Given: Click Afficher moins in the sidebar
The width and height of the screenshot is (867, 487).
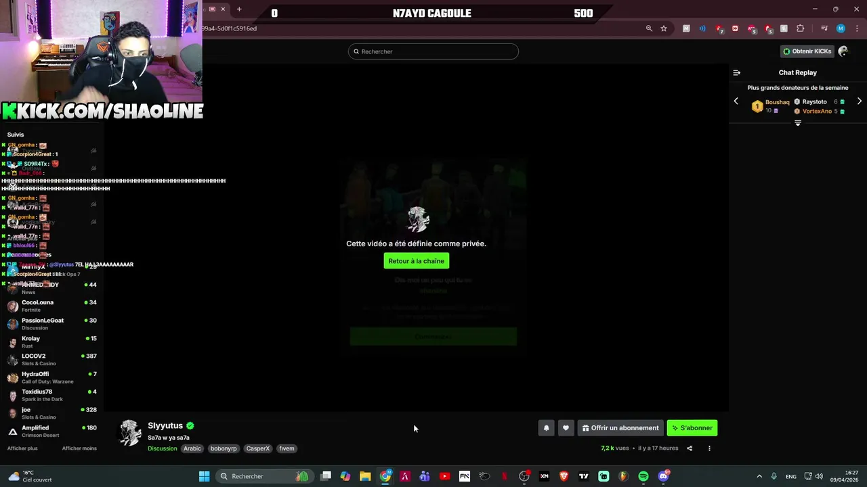Looking at the screenshot, I should pos(79,448).
